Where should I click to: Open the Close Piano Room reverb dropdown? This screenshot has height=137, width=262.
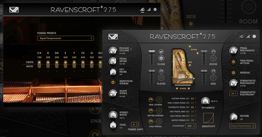(x=243, y=126)
